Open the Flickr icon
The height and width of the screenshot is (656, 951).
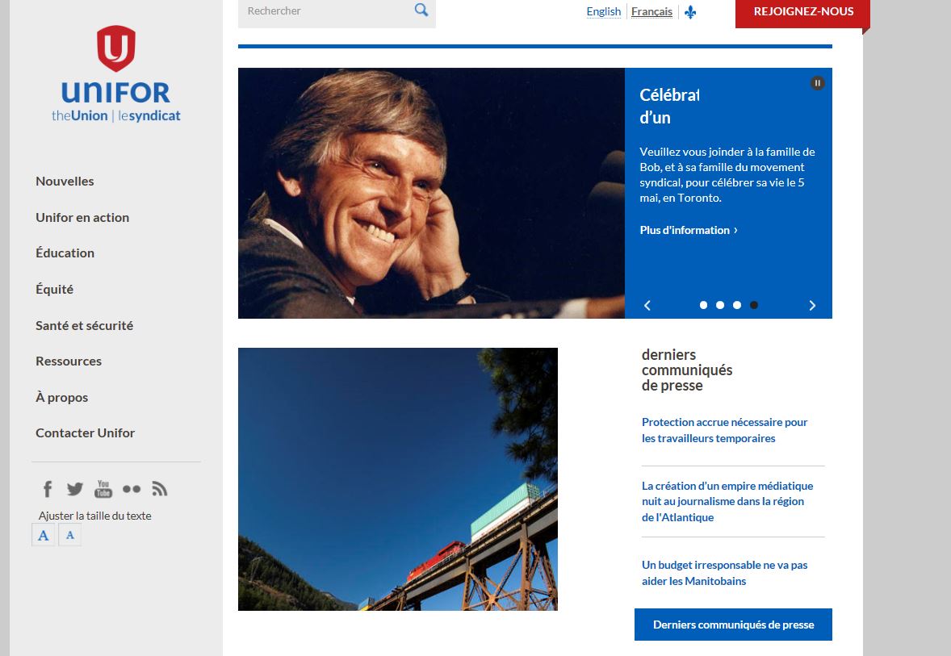[132, 489]
